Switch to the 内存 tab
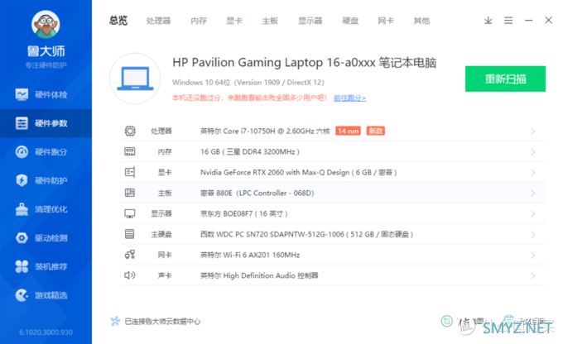Image resolution: width=563 pixels, height=344 pixels. pyautogui.click(x=199, y=21)
